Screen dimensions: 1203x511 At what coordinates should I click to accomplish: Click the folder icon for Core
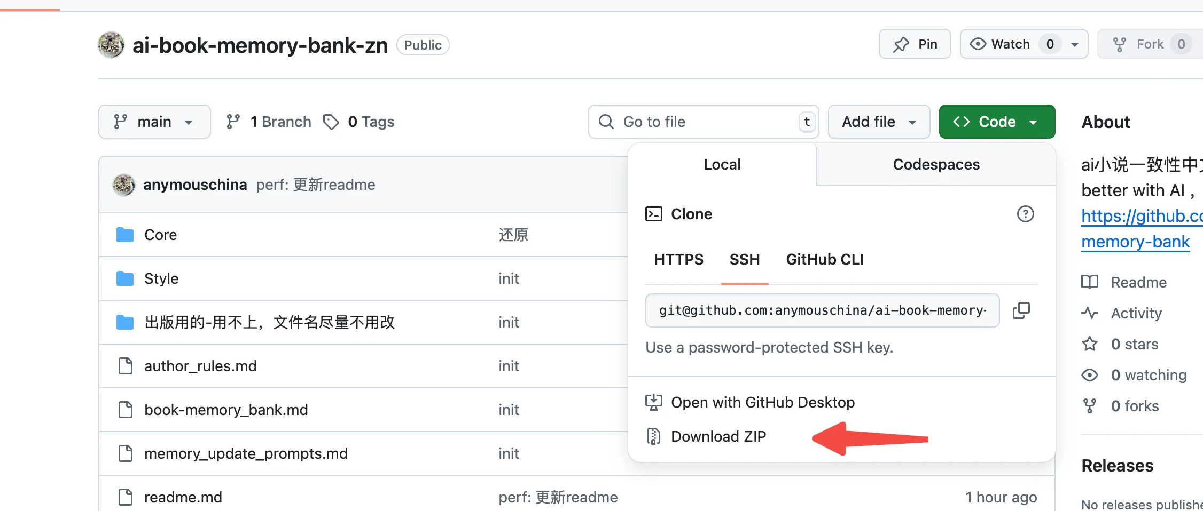(125, 235)
